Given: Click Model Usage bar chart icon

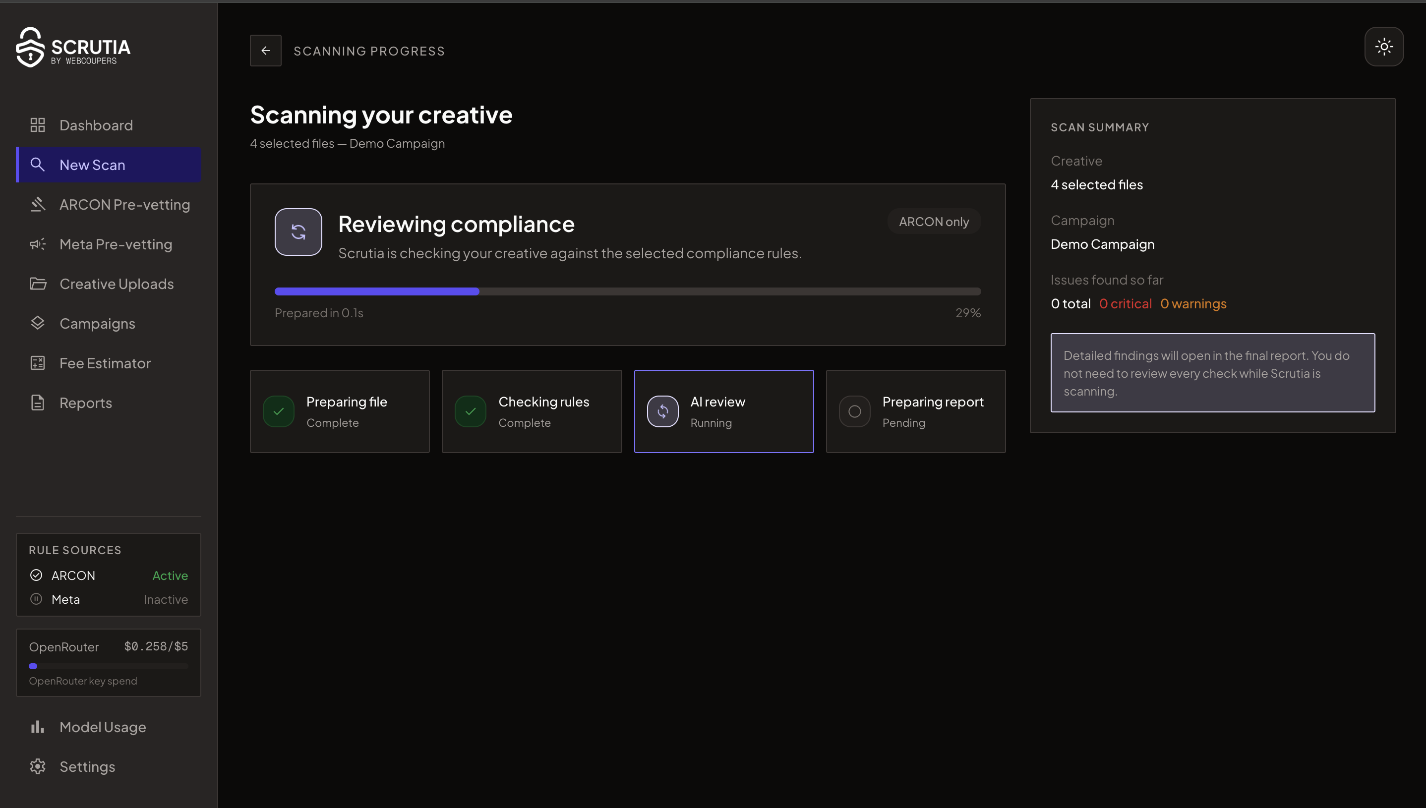Looking at the screenshot, I should (37, 726).
